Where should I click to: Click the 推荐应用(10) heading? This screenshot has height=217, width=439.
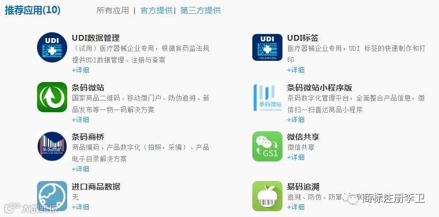click(x=32, y=11)
